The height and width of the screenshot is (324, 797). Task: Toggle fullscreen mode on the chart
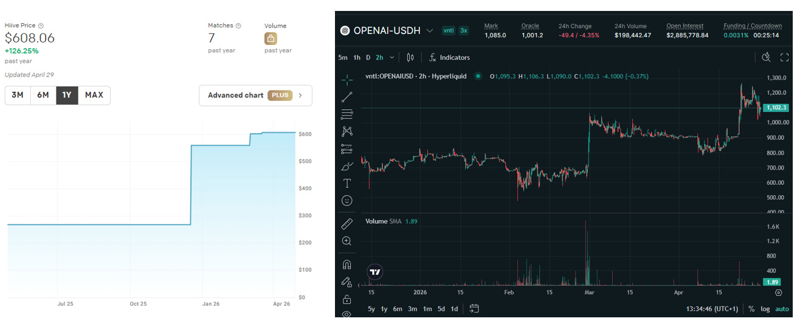(x=784, y=57)
